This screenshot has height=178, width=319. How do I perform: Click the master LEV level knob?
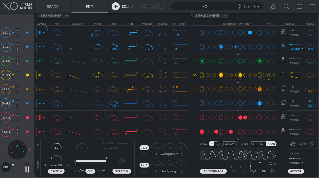pos(56,146)
